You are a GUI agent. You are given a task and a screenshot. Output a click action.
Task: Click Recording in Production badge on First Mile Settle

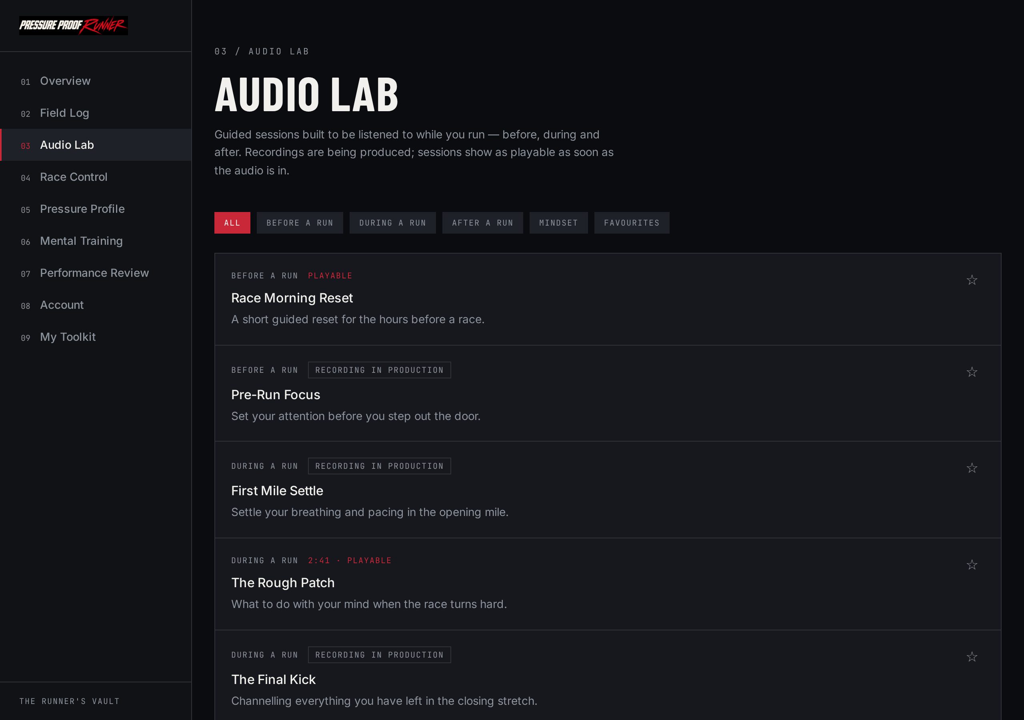(380, 466)
